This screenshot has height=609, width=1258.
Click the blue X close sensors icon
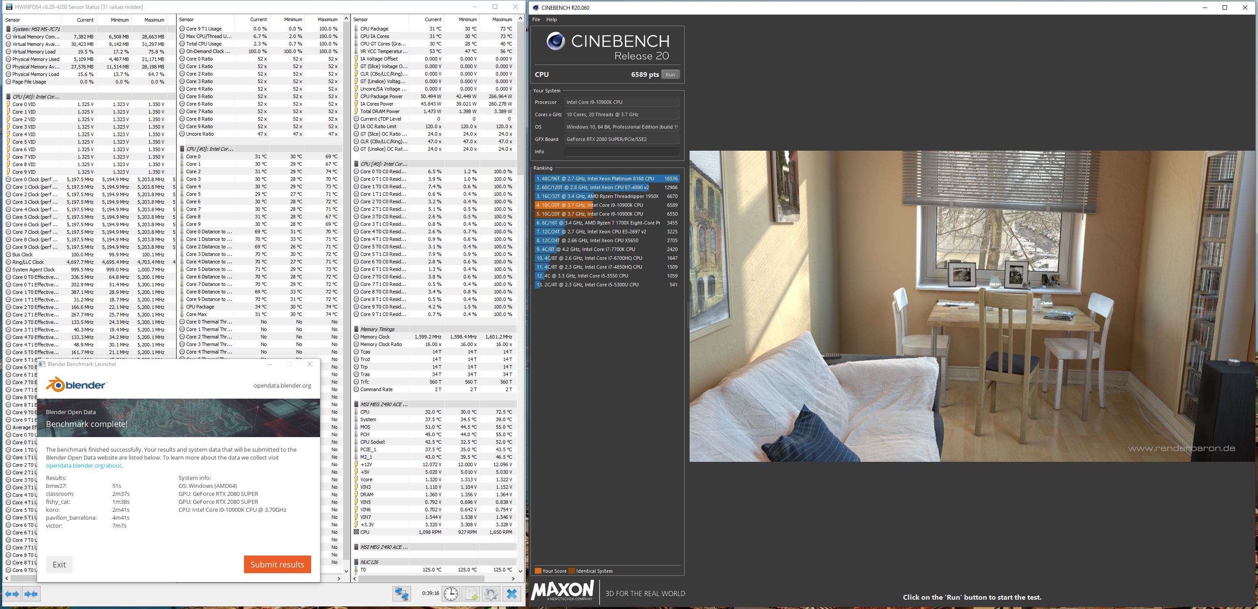point(512,594)
